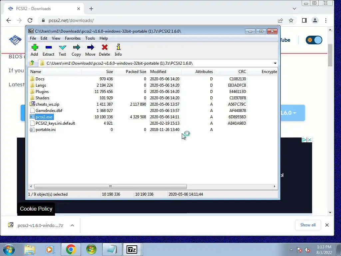Click the taskbar volume muted icon
341x256 pixels.
tap(307, 250)
